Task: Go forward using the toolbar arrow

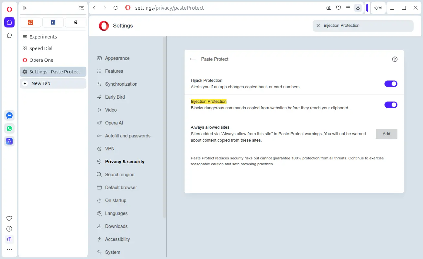Action: point(105,8)
